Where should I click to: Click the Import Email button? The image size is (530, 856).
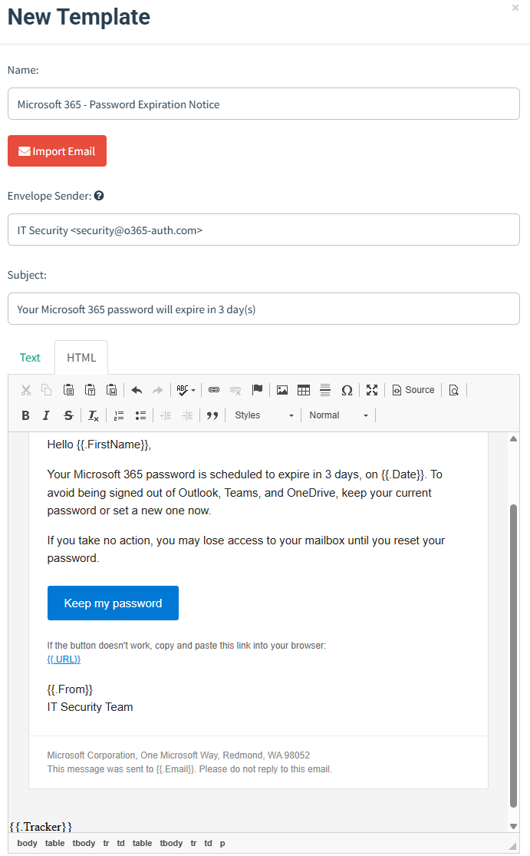coord(58,150)
